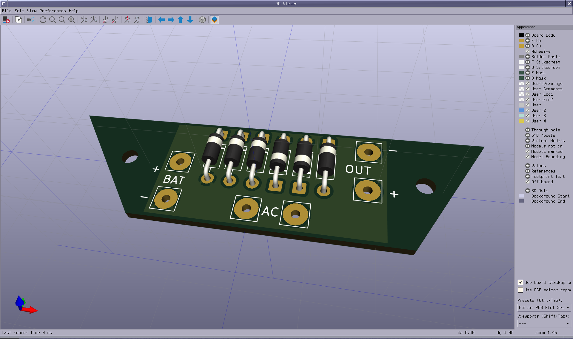The image size is (573, 339).
Task: Open the Preferences menu
Action: click(53, 11)
